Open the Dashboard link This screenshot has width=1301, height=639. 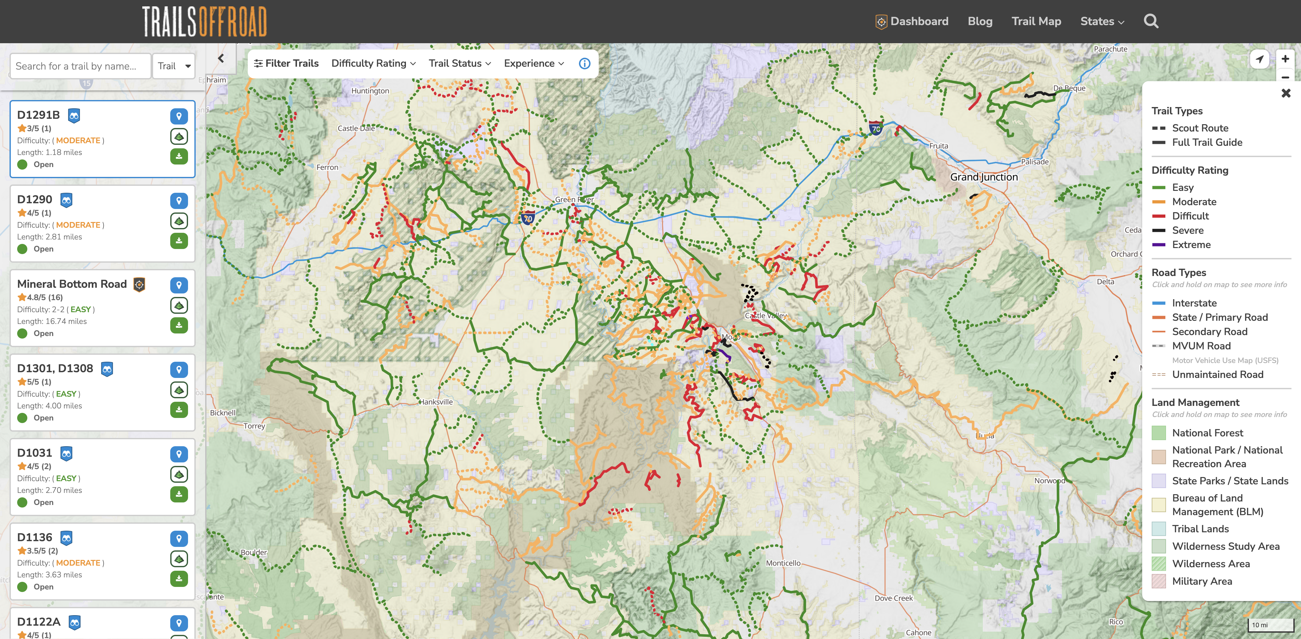coord(912,21)
